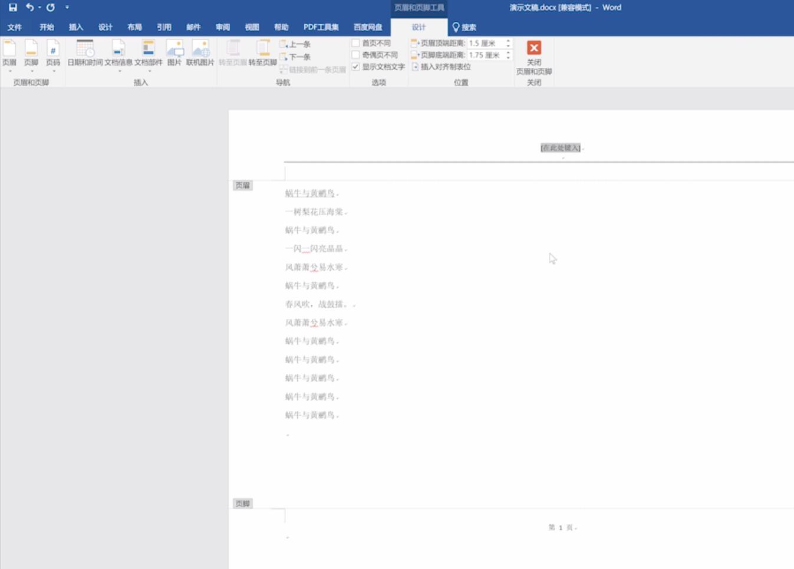794x569 pixels.
Task: Click line 一树梨花压海棠
Action: point(314,212)
